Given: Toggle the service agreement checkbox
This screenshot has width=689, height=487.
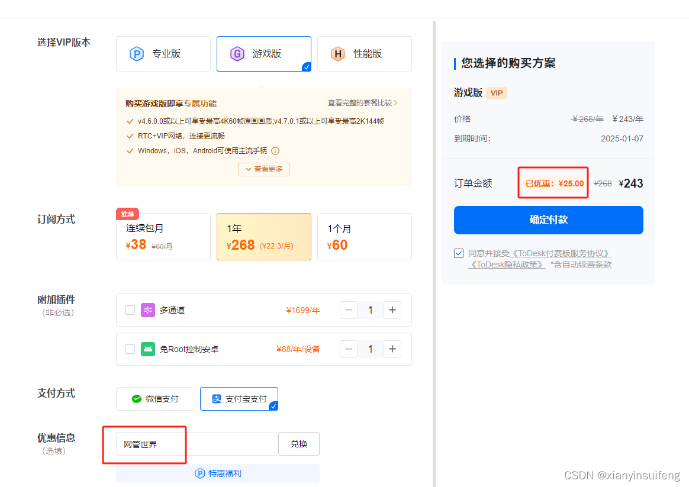Looking at the screenshot, I should (459, 253).
